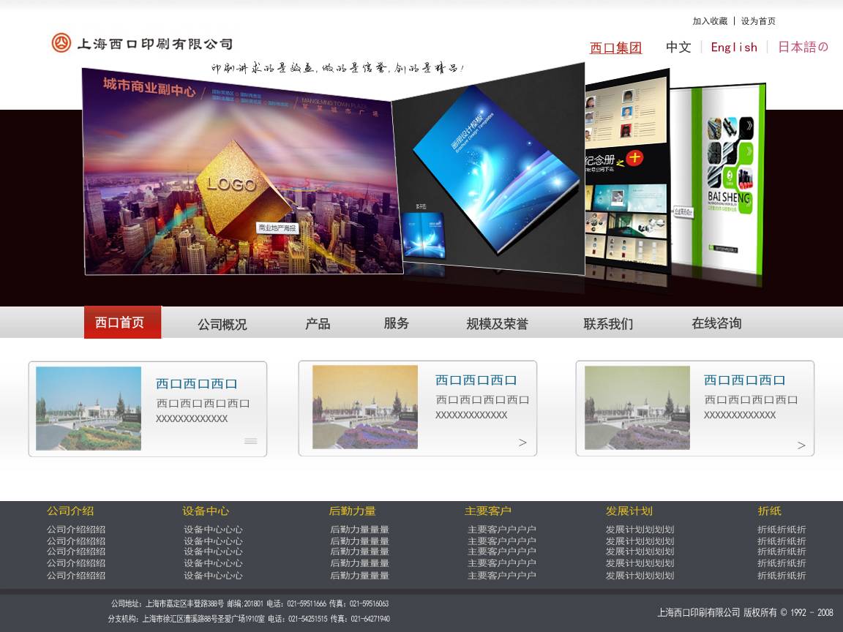Viewport: 843px width, 632px height.
Task: Open the 西口首页 navigation tab
Action: tap(121, 323)
